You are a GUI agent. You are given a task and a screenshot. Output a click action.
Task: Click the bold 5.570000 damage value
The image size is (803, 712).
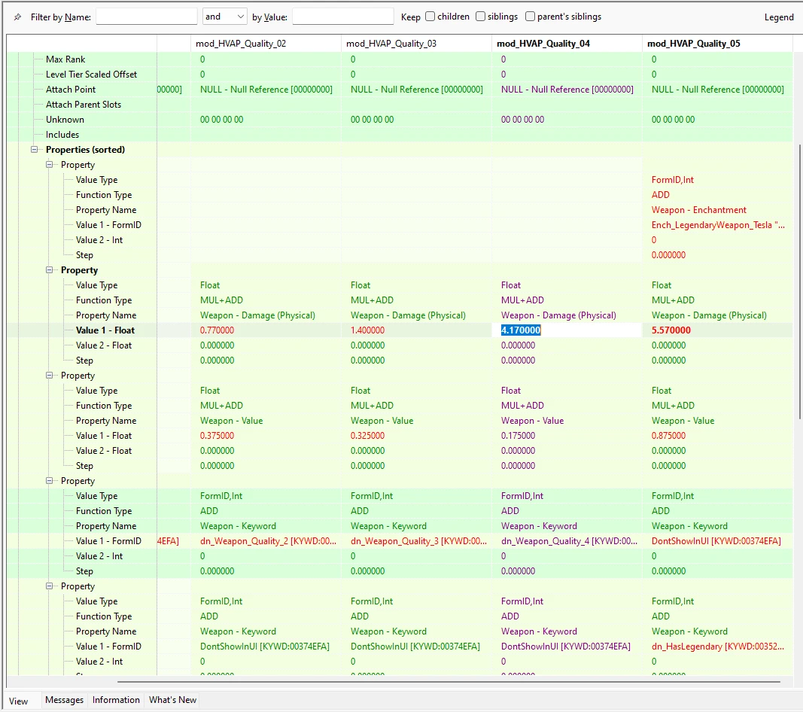(x=671, y=330)
